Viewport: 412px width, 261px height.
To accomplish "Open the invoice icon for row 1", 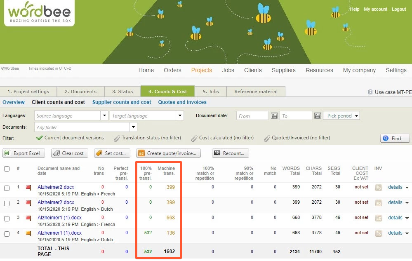I will click(x=379, y=188).
